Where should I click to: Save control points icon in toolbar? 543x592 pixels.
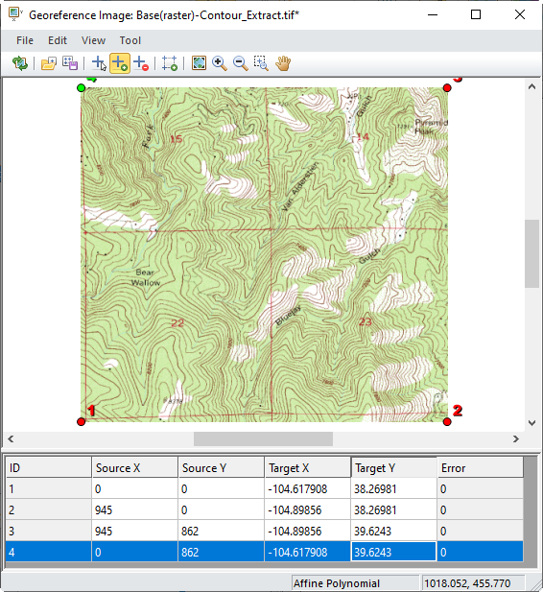(70, 63)
